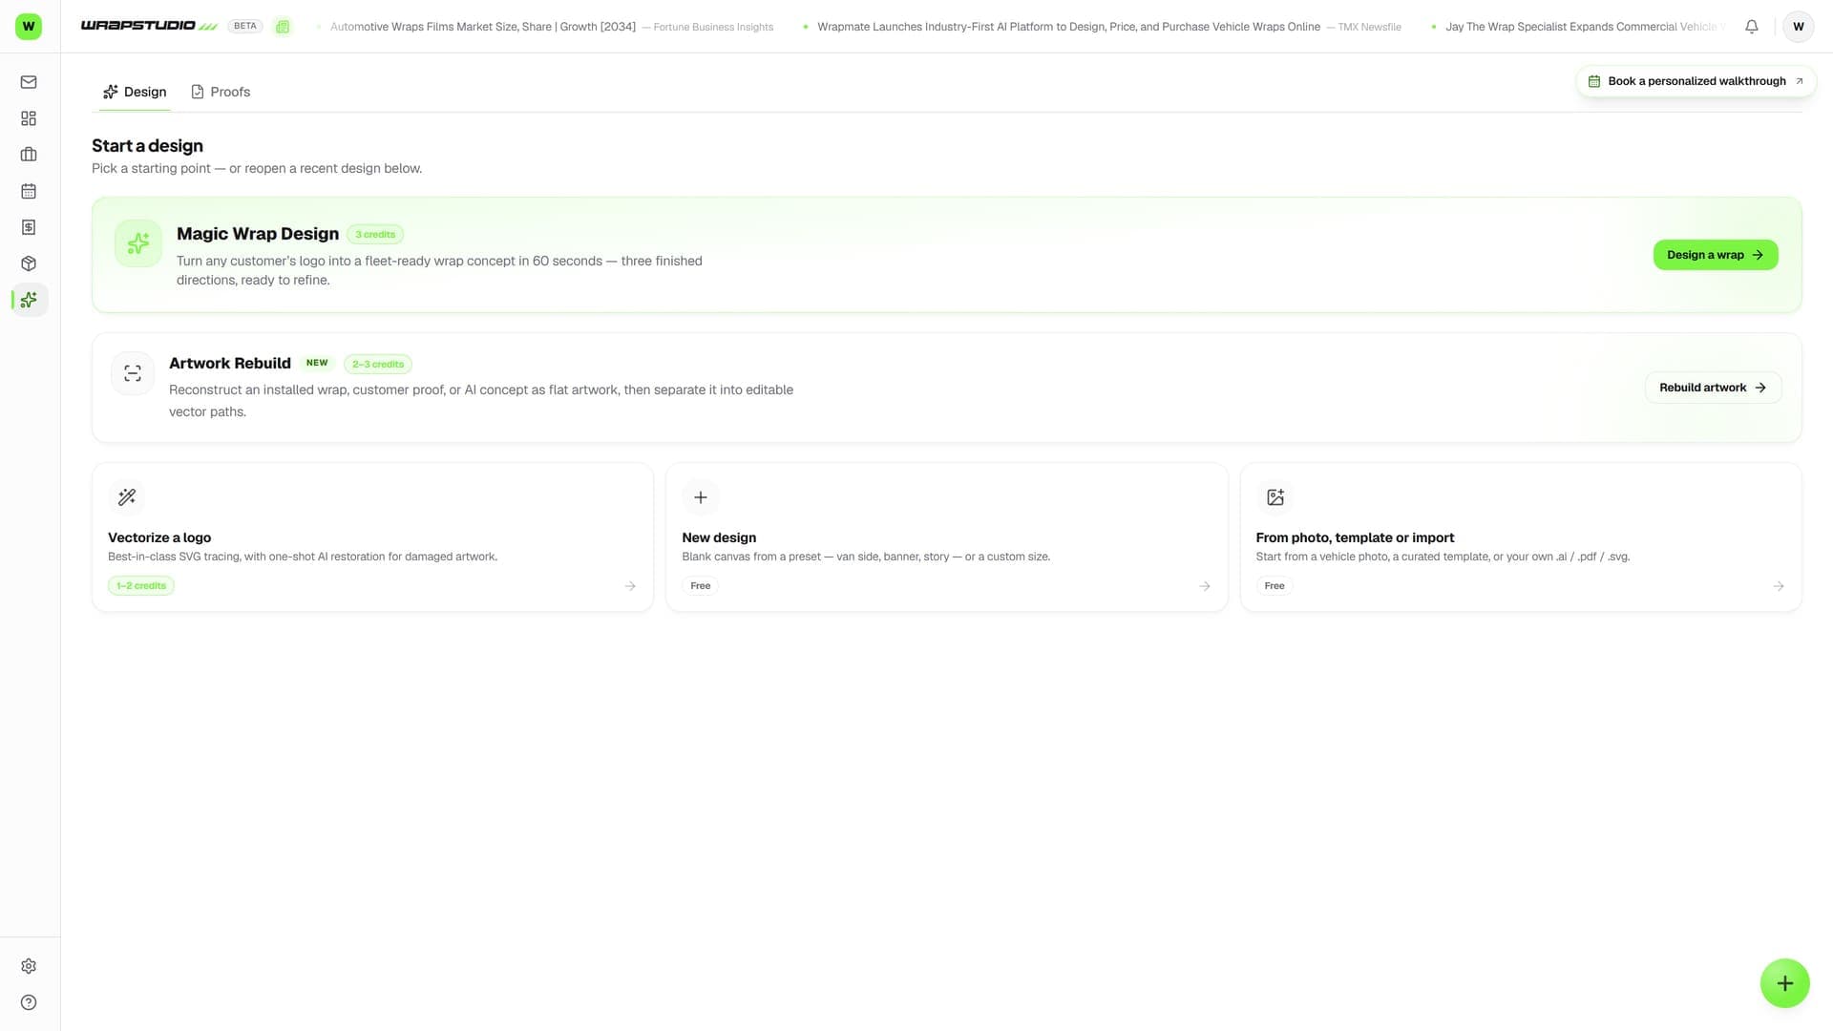Image resolution: width=1833 pixels, height=1031 pixels.
Task: Open notifications bell
Action: tap(1752, 27)
